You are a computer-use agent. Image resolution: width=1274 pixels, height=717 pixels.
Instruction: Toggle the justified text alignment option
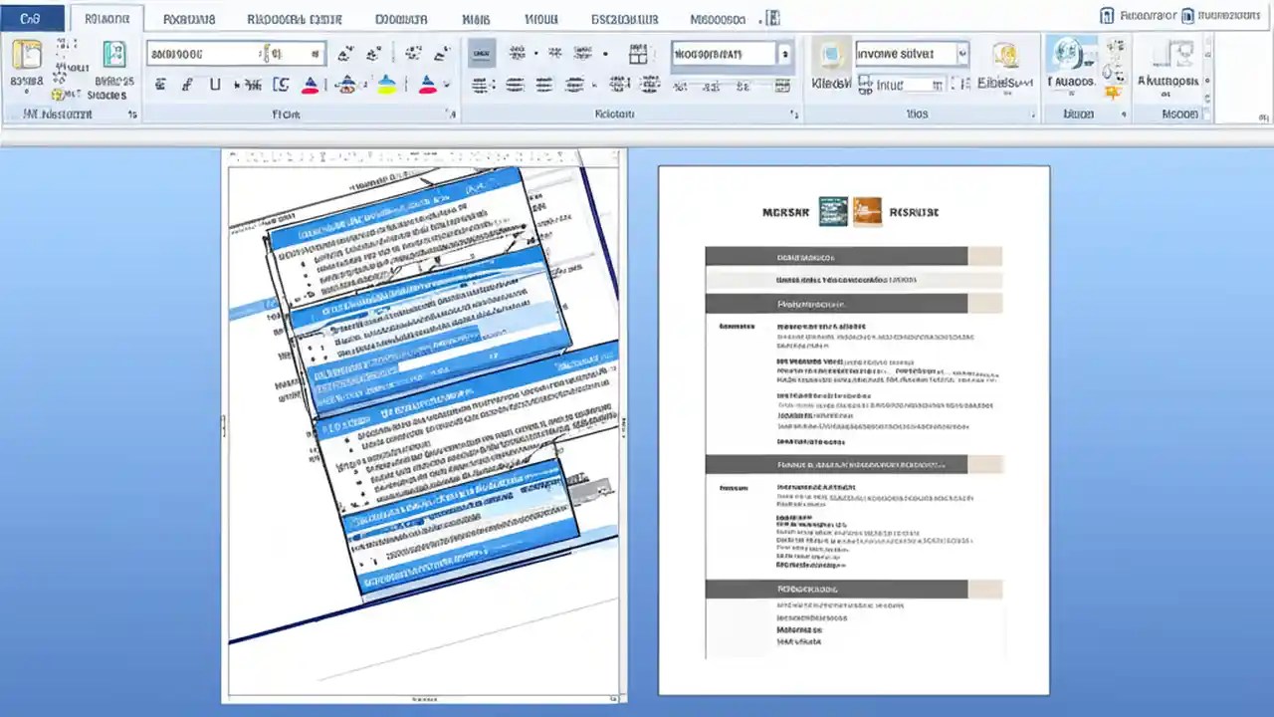tap(574, 86)
